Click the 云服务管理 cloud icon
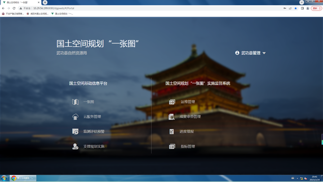Viewport: 323px width, 182px height. [x=75, y=117]
